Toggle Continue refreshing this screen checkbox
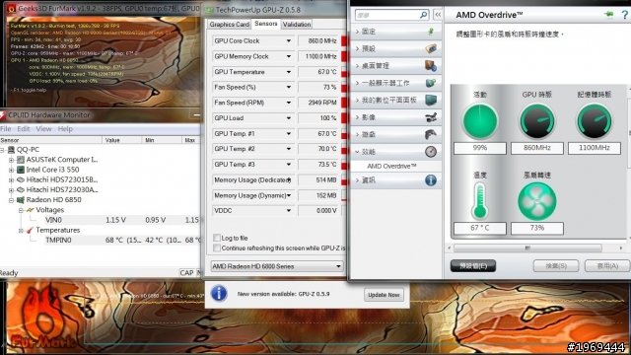 (217, 248)
